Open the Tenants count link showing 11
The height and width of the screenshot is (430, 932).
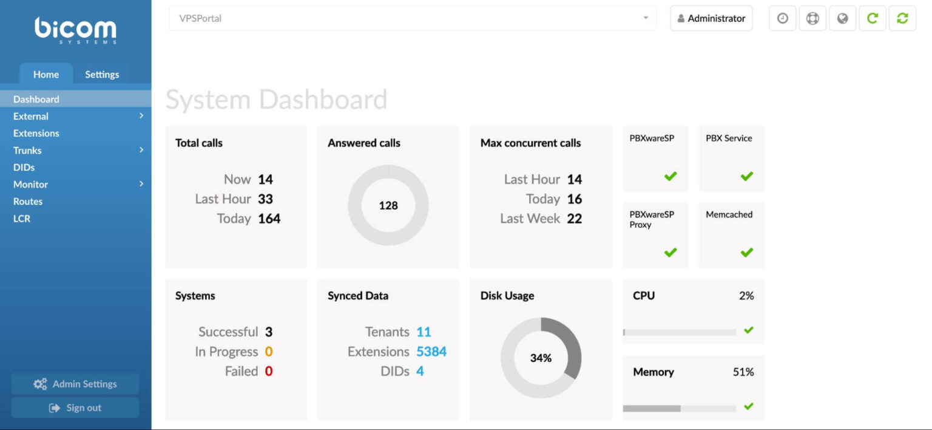(424, 332)
